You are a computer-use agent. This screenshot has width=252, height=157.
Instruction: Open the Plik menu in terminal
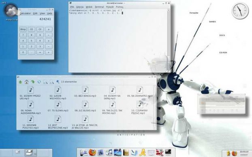point(72,7)
